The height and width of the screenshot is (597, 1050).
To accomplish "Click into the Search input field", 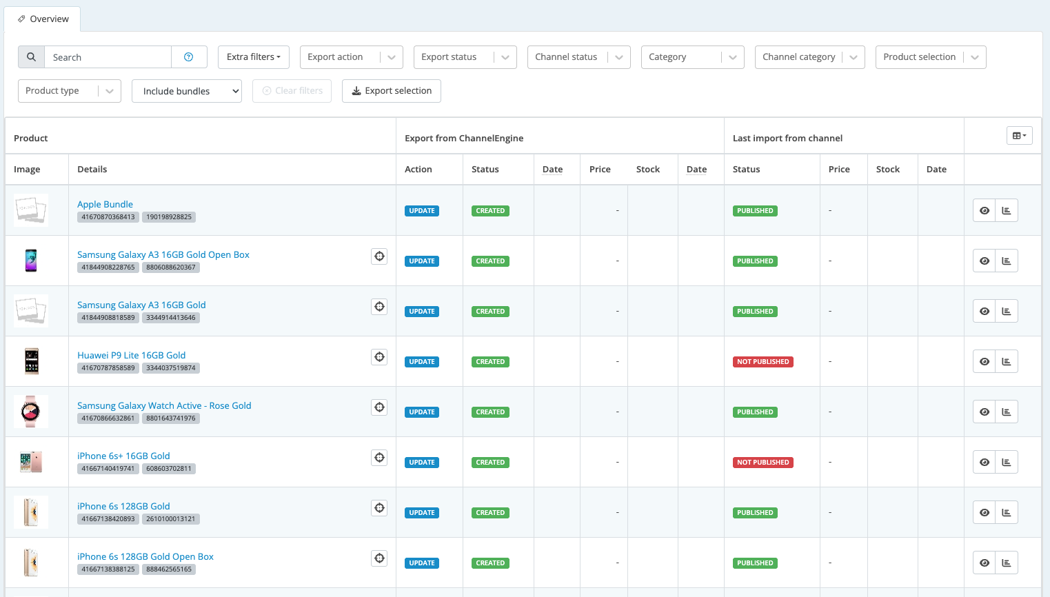I will (x=108, y=57).
